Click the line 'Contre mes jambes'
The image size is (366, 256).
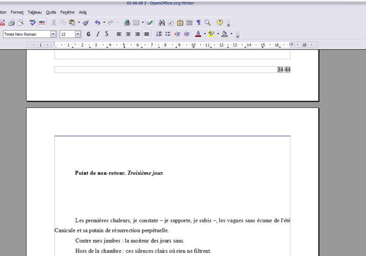[x=130, y=241]
